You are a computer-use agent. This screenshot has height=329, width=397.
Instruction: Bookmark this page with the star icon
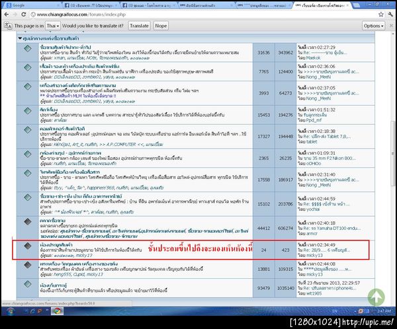(x=381, y=15)
